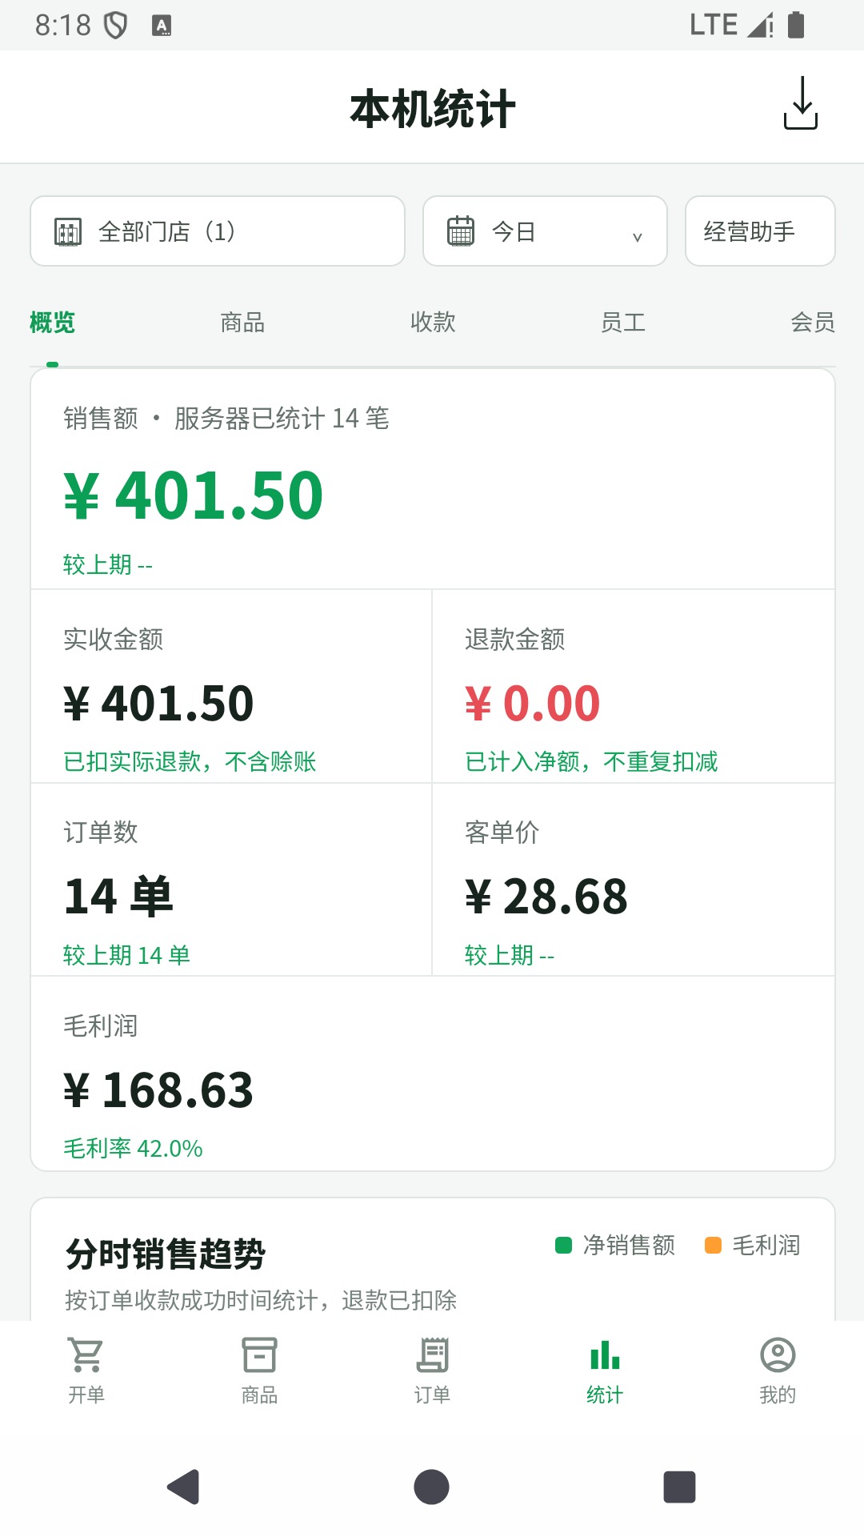The height and width of the screenshot is (1537, 864).
Task: Switch to the 员工 tab
Action: click(x=623, y=323)
